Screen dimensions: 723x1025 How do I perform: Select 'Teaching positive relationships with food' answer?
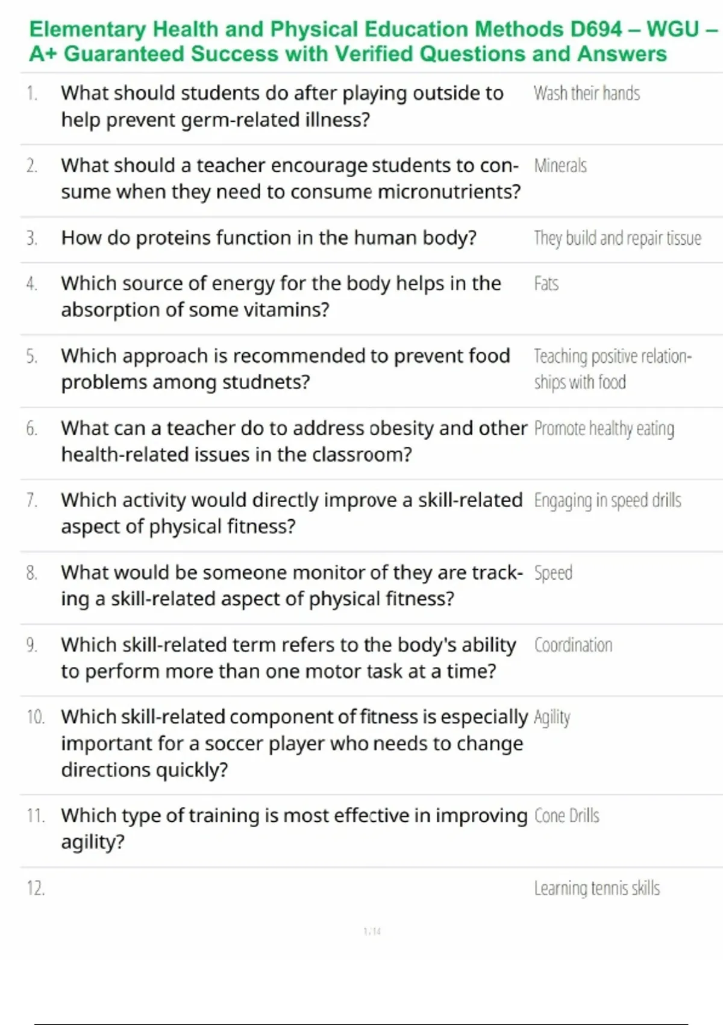tap(612, 368)
